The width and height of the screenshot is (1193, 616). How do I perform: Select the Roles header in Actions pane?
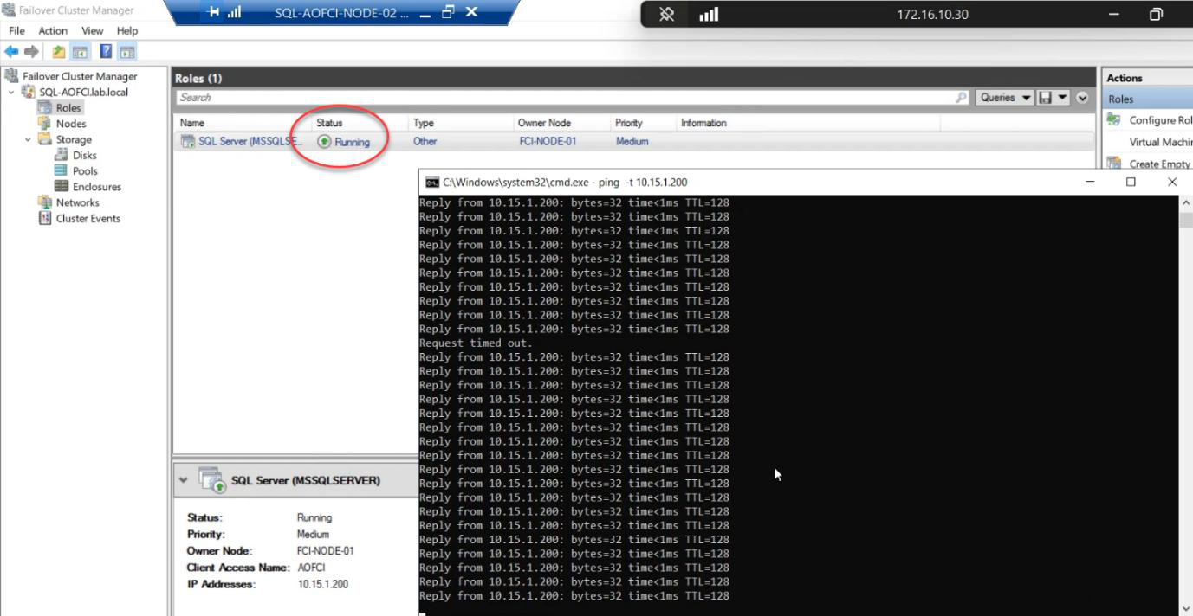coord(1147,99)
